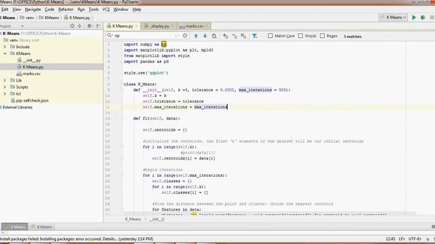This screenshot has height=244, width=435.
Task: Expand the tcl folder
Action: tap(5, 94)
